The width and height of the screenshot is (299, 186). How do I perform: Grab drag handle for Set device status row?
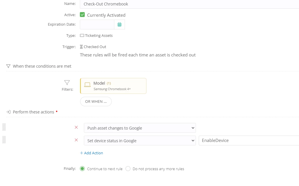click(x=4, y=140)
